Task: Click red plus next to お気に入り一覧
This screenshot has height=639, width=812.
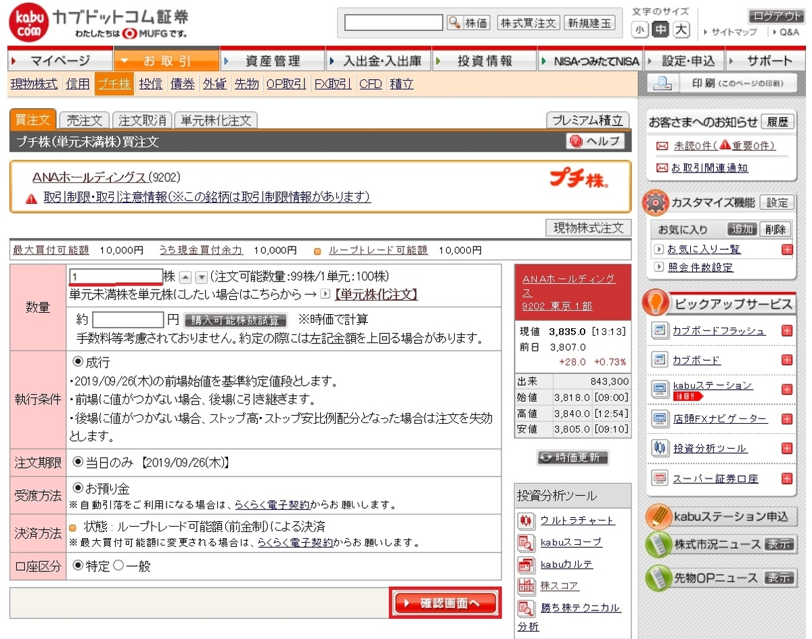Action: 786,249
